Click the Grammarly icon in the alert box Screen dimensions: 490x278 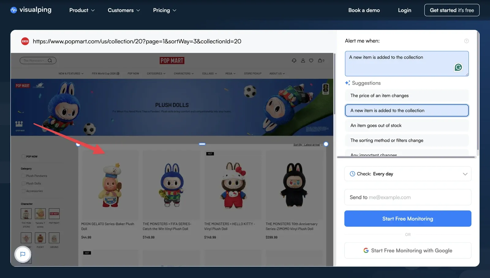[458, 67]
